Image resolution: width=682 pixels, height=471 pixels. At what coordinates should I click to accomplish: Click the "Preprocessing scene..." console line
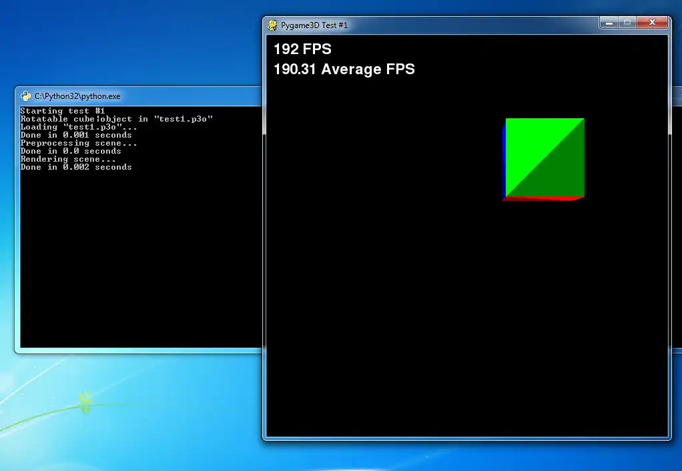coord(79,143)
